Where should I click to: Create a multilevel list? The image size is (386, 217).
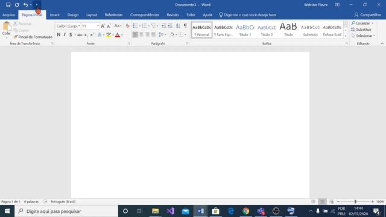click(x=153, y=26)
